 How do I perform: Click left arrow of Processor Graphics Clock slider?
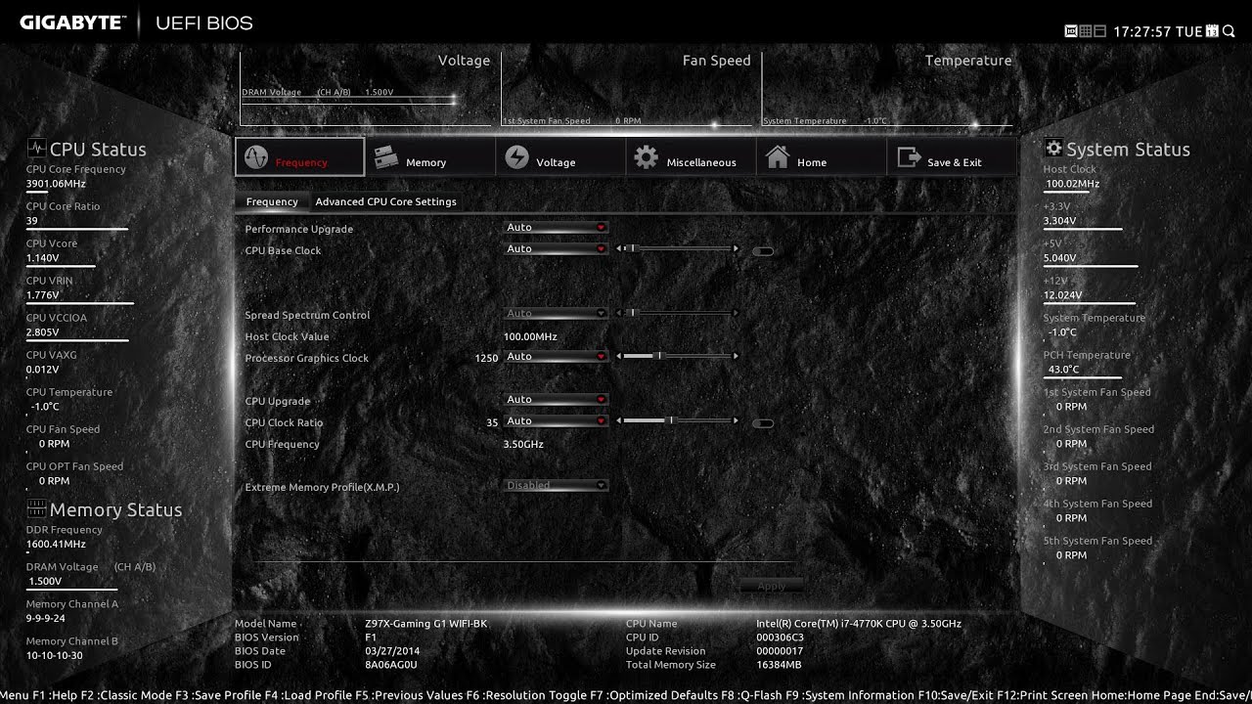618,356
